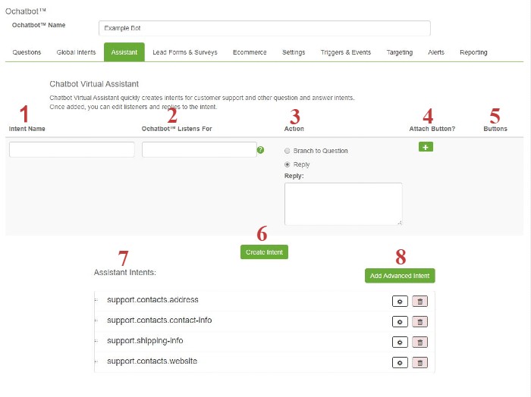The width and height of the screenshot is (531, 397).
Task: Open settings gear for support.contacts.address
Action: click(x=400, y=302)
